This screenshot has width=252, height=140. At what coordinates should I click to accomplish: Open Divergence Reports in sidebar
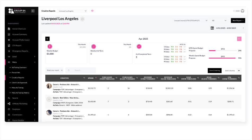[x=20, y=51]
